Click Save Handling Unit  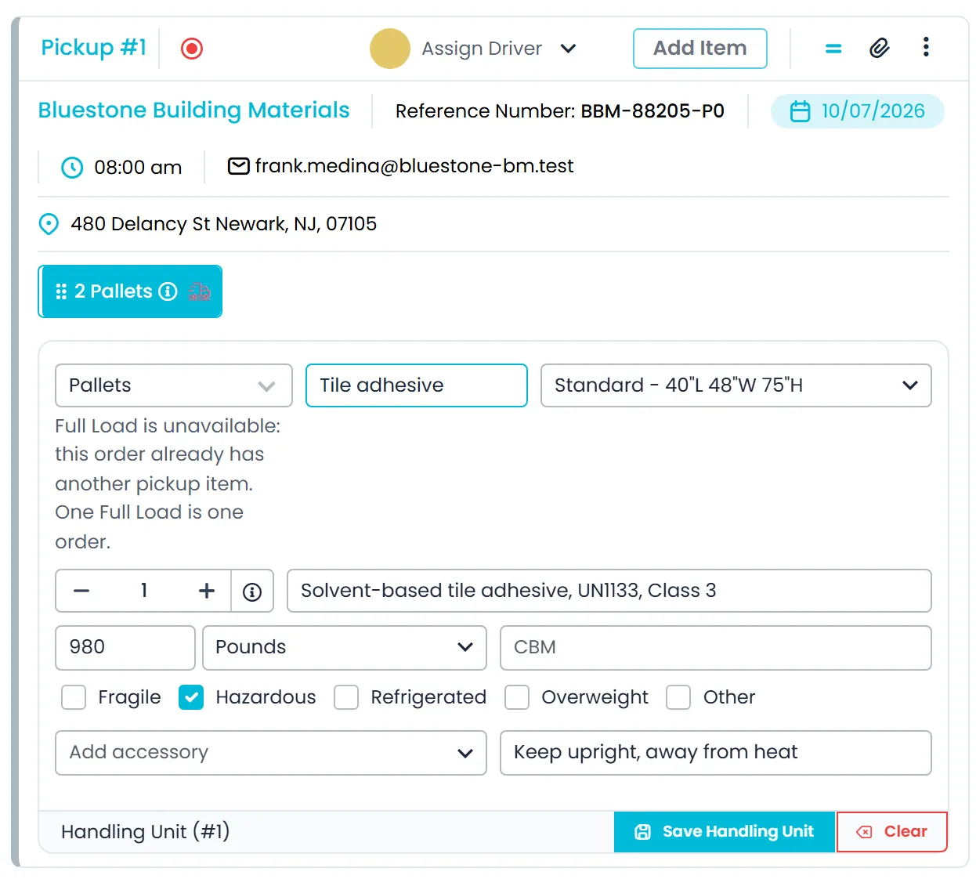[x=725, y=832]
